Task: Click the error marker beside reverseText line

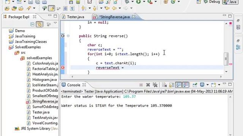Action: [x=63, y=68]
